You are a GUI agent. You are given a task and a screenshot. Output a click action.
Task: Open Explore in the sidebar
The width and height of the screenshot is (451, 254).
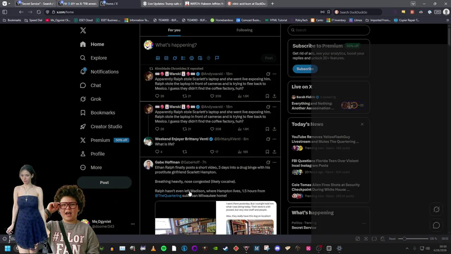point(93,58)
